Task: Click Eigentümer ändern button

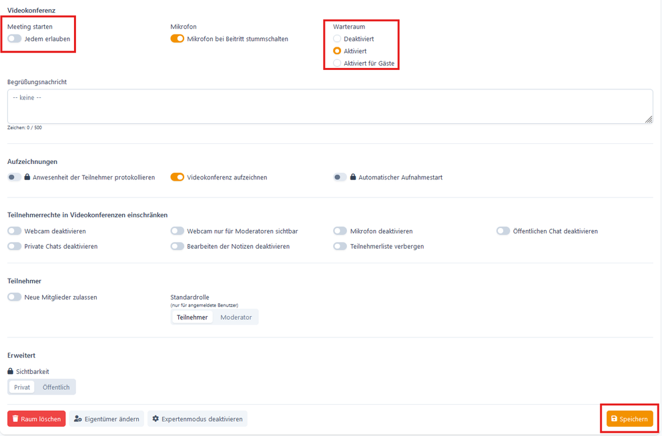Action: coord(107,419)
